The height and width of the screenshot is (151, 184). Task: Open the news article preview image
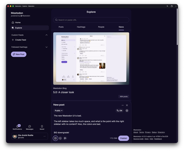coord(91,59)
